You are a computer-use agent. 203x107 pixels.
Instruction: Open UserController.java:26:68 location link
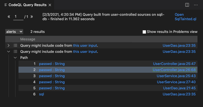174,70
